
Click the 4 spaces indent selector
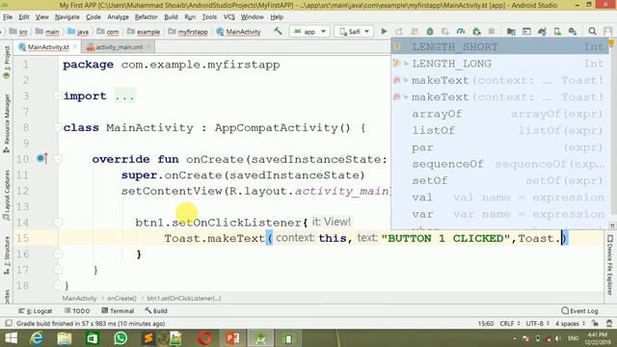[x=570, y=324]
